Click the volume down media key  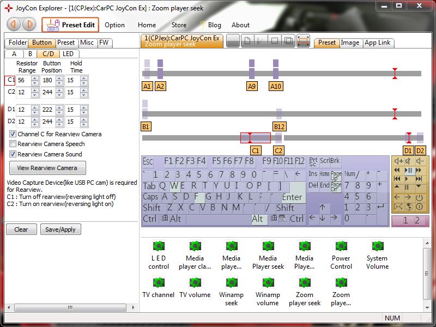click(420, 161)
